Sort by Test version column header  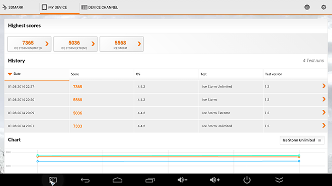295,74
